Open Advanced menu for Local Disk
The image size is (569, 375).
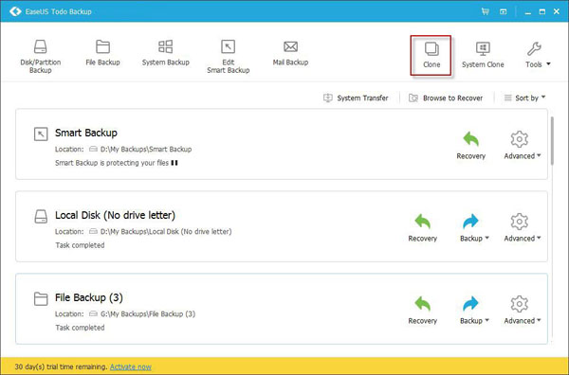(x=523, y=227)
